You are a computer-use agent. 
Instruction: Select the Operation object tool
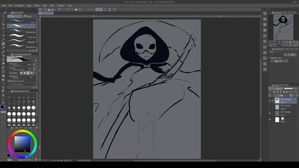[x=3, y=24]
